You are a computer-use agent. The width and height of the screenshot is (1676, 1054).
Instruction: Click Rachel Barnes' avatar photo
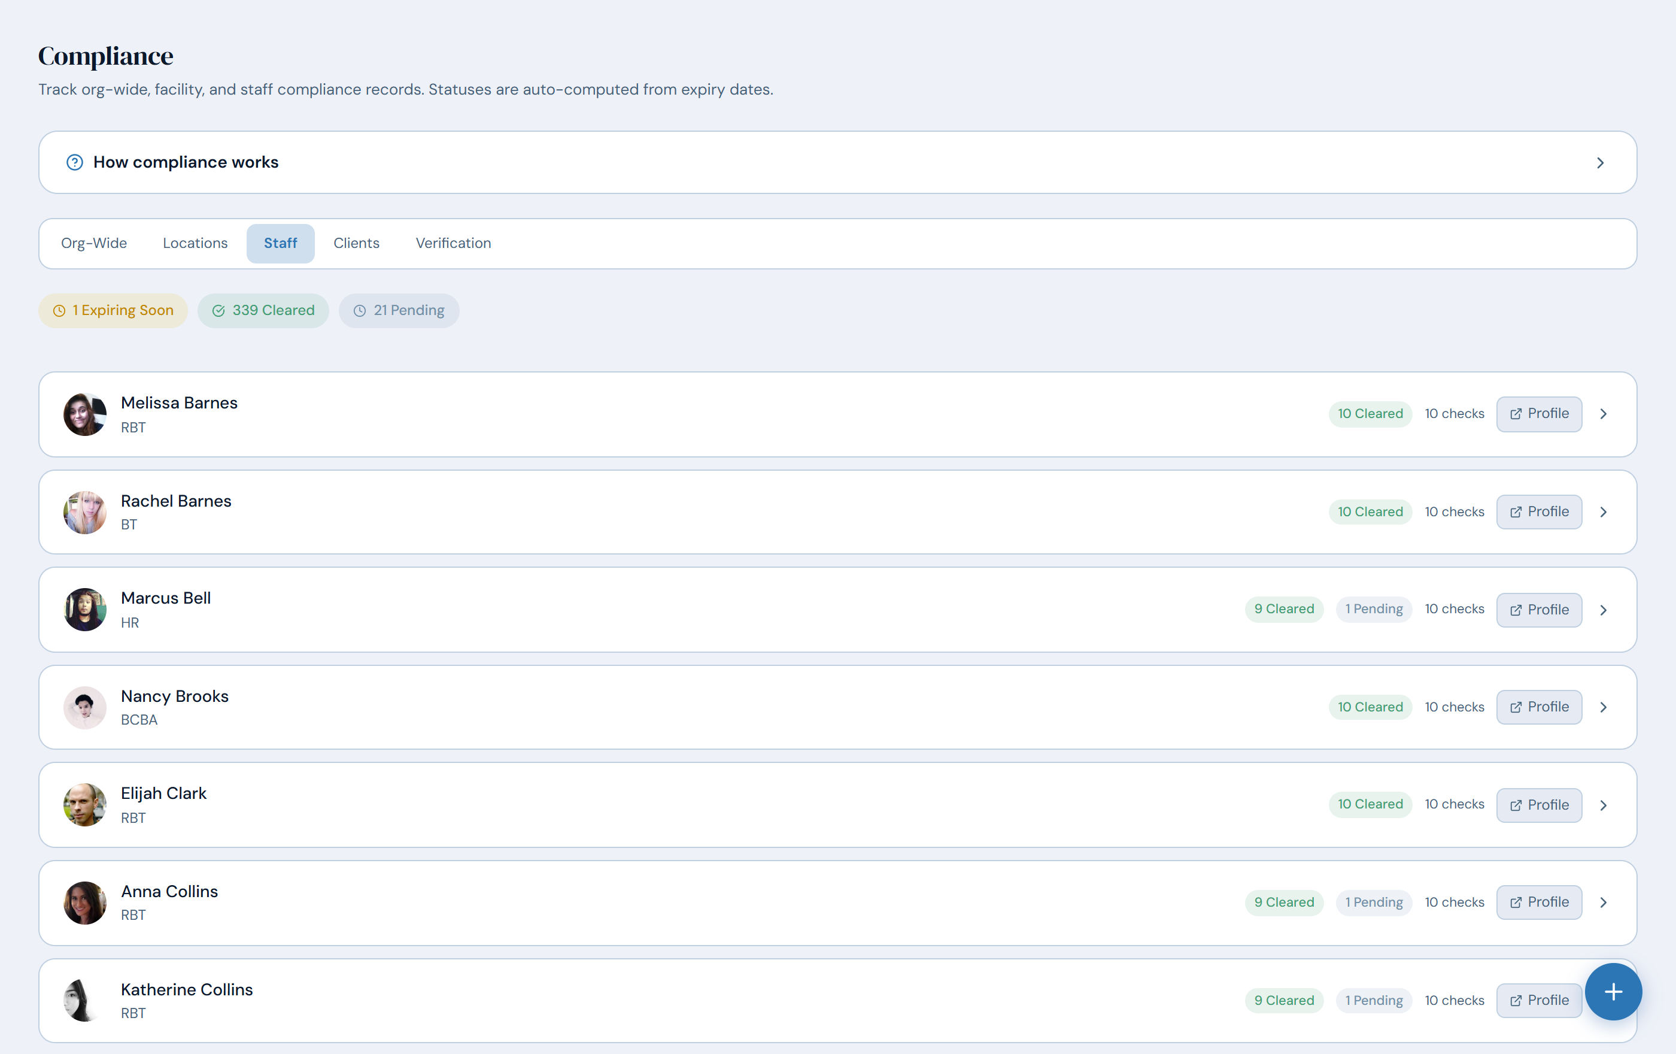point(85,513)
